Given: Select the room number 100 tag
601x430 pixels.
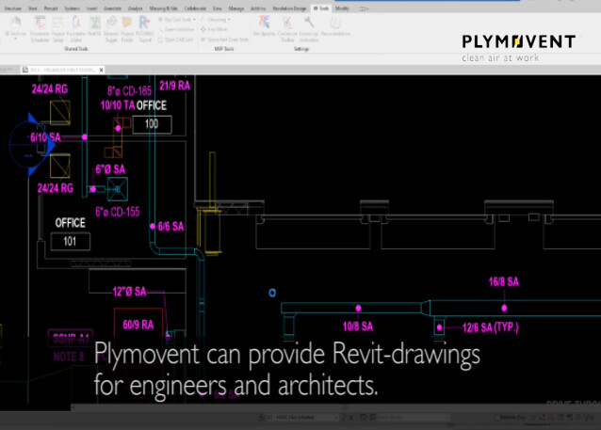Looking at the screenshot, I should (x=152, y=124).
